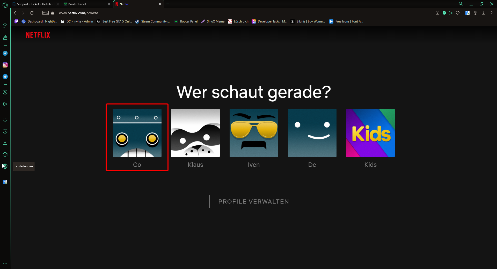Open Instagram from the sidebar

(x=5, y=65)
